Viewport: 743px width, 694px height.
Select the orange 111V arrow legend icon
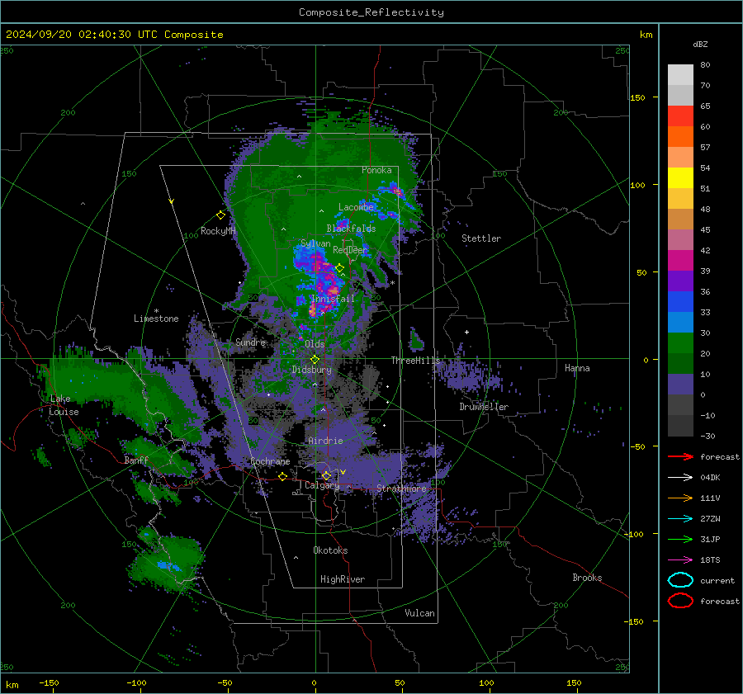coord(680,498)
